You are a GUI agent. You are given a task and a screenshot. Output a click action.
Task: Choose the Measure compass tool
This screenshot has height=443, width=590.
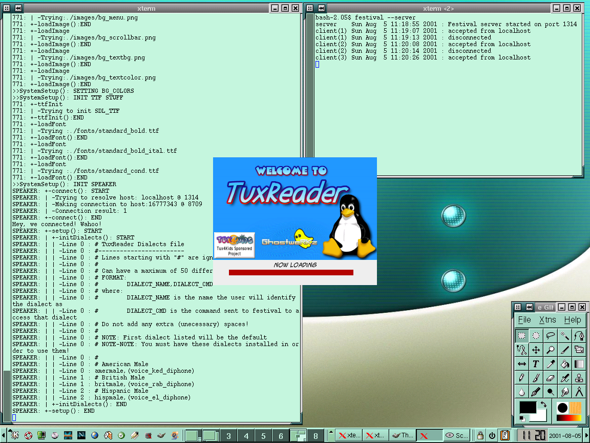coord(579,392)
